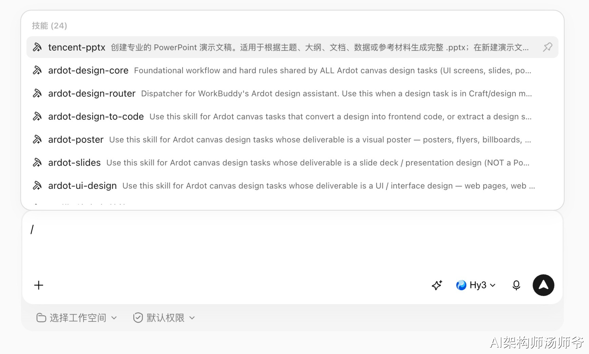Pin the tencent-pptx skill
The image size is (589, 354).
(x=548, y=47)
